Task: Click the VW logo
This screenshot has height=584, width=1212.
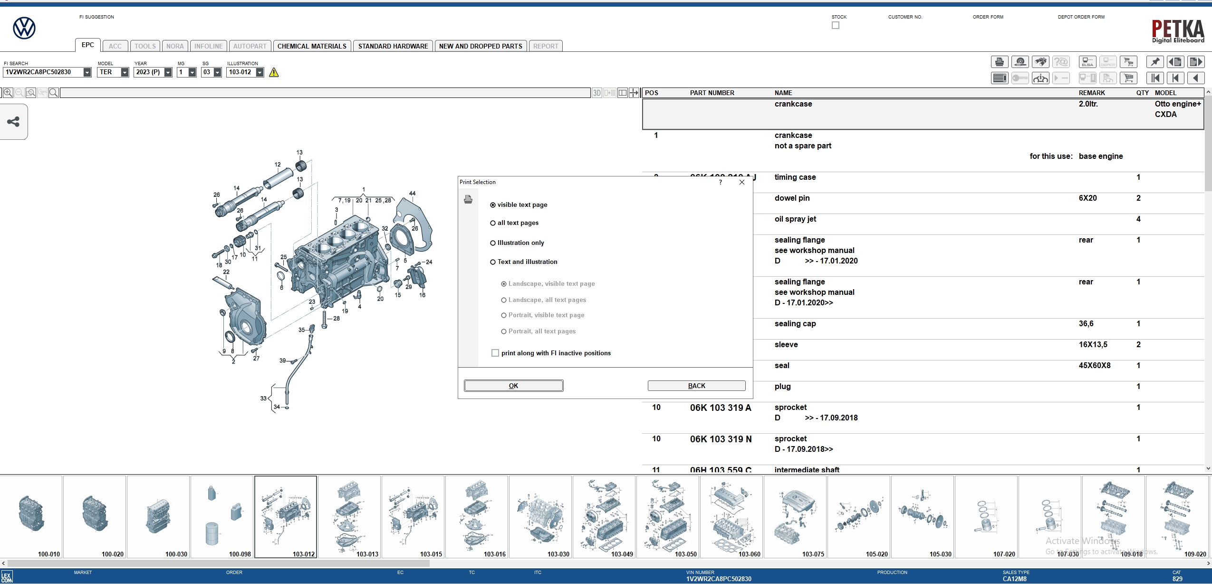Action: point(24,28)
